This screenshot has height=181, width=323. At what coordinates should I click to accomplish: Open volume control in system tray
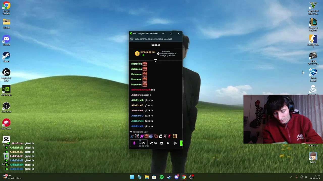tap(306, 177)
